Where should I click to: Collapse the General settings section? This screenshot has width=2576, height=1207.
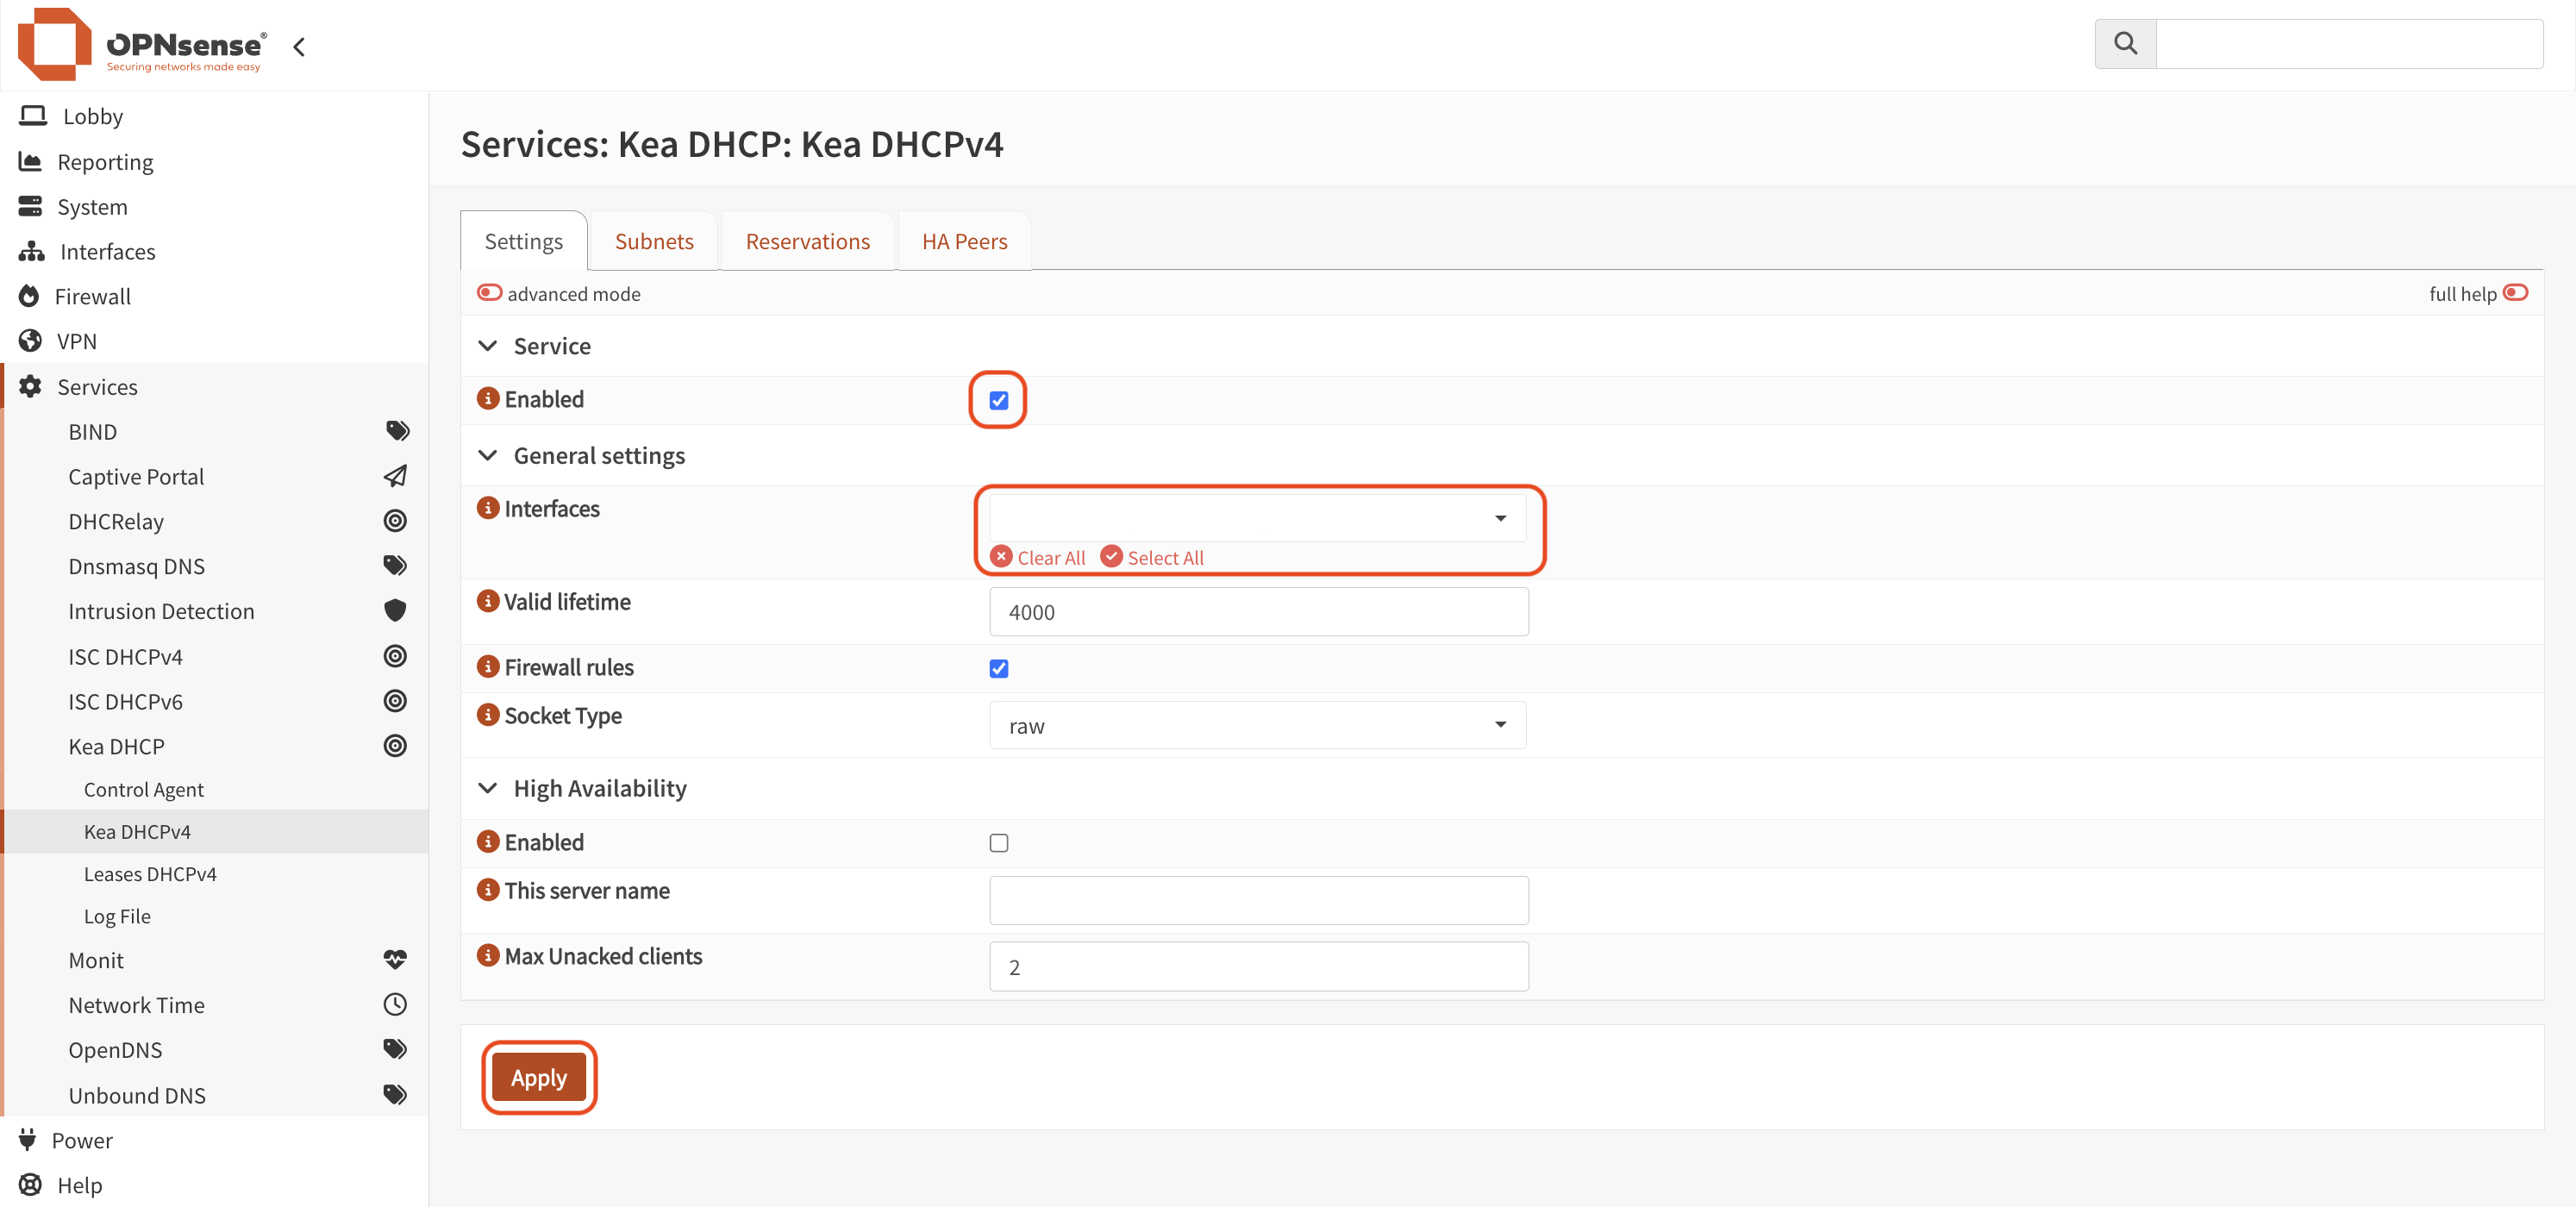tap(488, 456)
